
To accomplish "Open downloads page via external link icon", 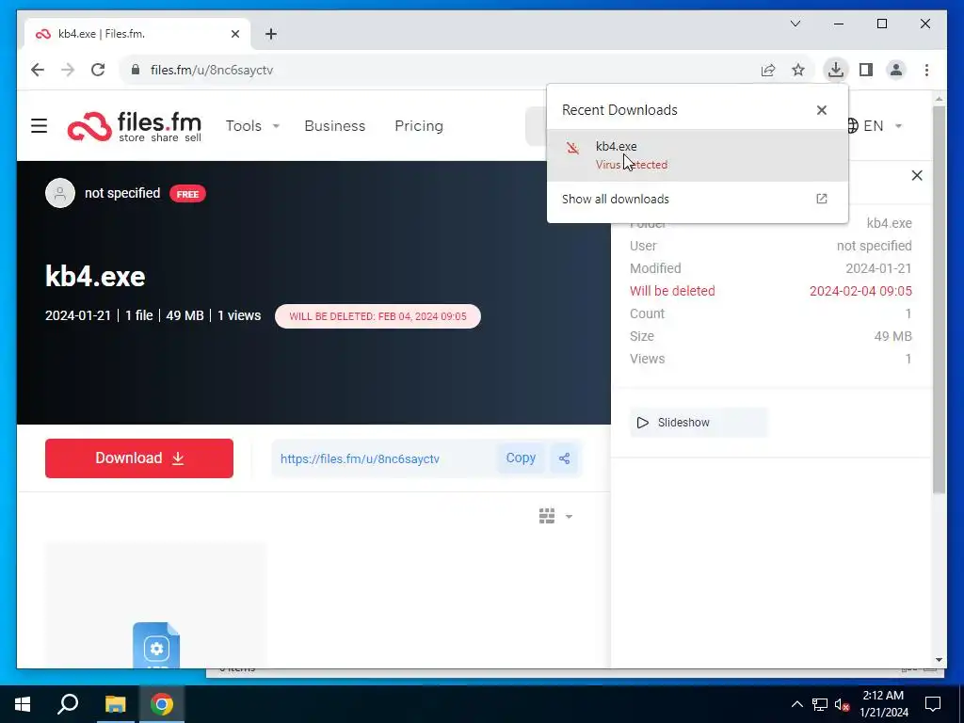I will (821, 199).
